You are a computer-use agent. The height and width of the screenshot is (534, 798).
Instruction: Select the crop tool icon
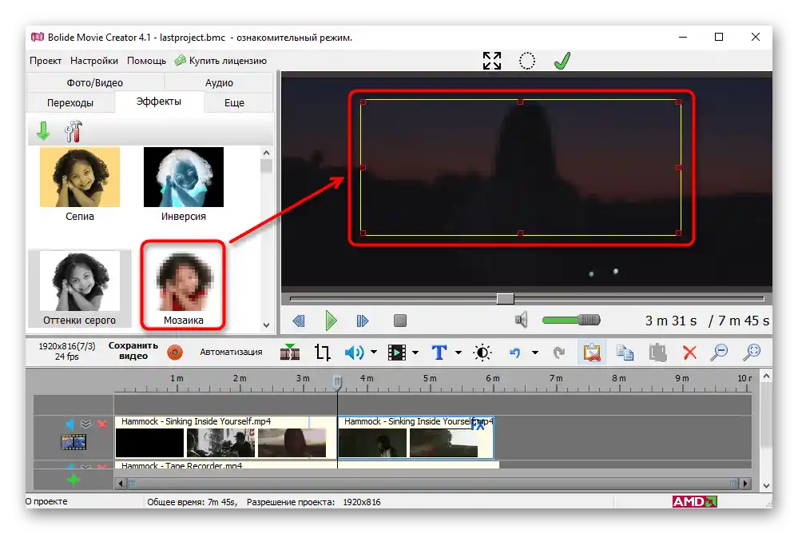tap(322, 352)
